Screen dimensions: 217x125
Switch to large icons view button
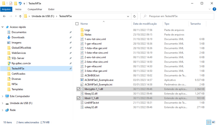click(x=214, y=122)
